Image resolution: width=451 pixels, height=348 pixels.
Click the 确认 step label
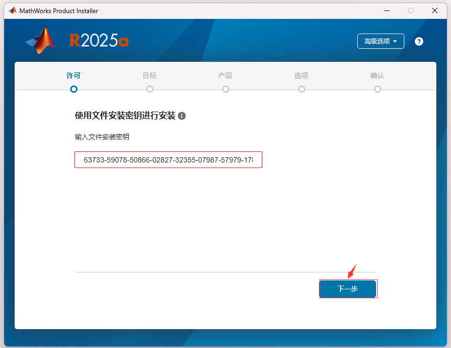[378, 75]
